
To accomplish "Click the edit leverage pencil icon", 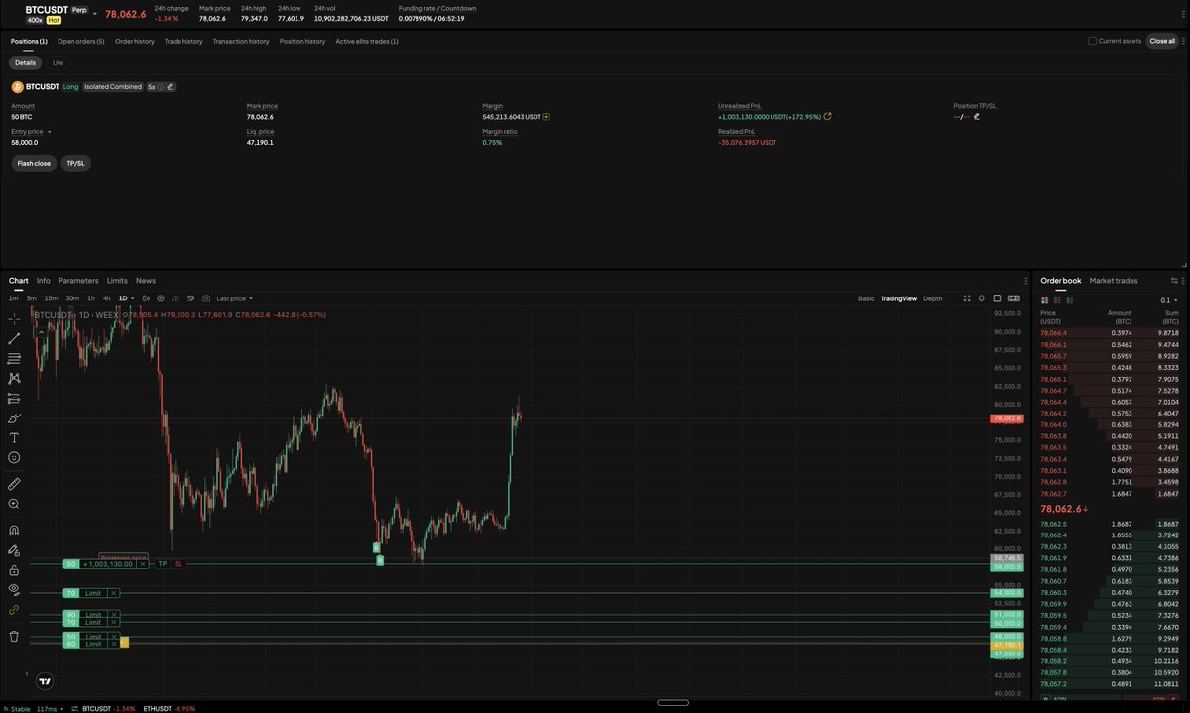I will (170, 87).
